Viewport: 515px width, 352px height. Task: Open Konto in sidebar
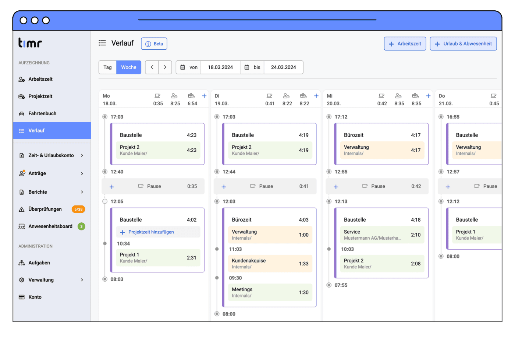point(52,297)
